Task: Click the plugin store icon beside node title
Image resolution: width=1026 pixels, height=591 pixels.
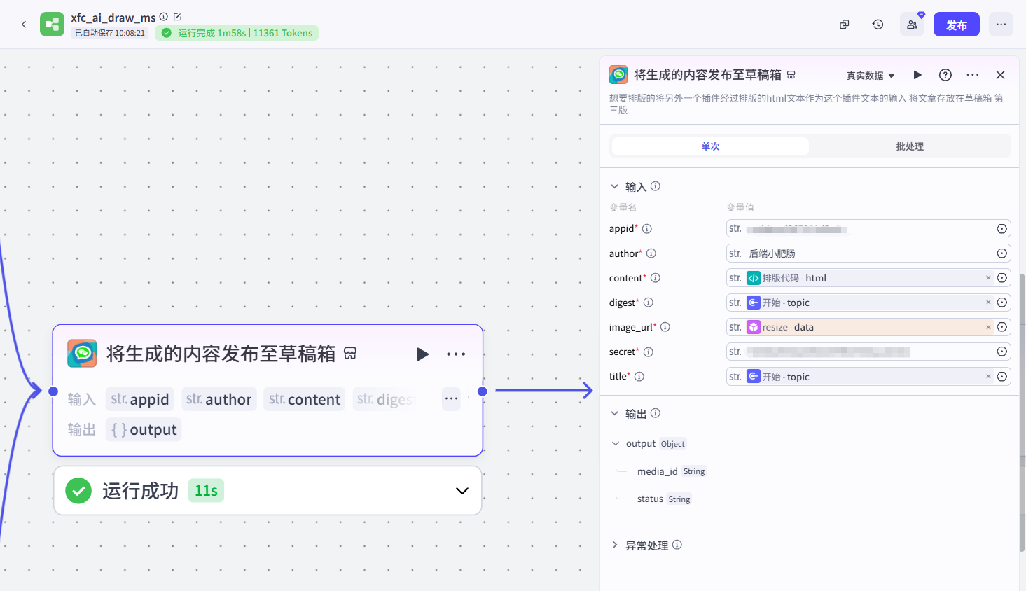Action: (350, 354)
